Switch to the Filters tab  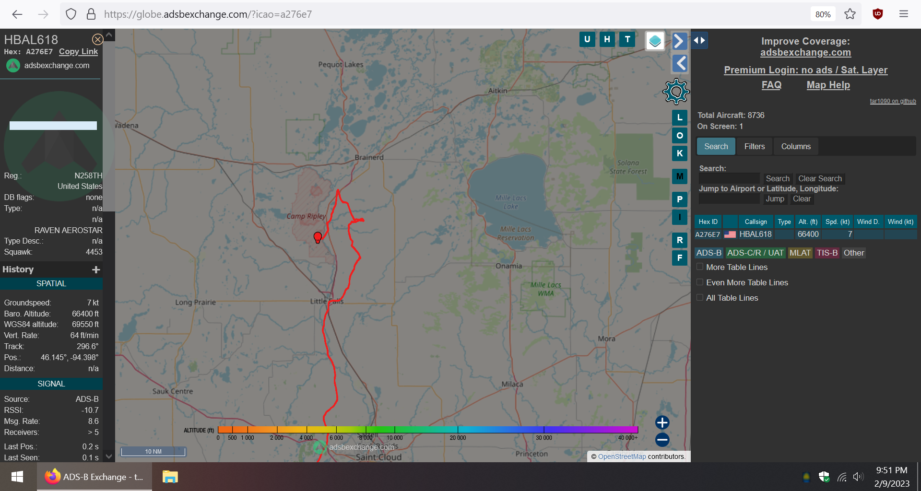coord(755,147)
